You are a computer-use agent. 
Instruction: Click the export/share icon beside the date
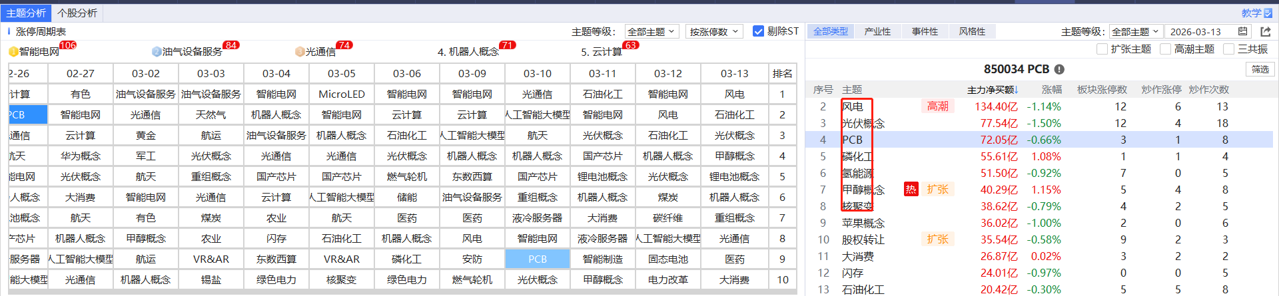pos(1266,31)
